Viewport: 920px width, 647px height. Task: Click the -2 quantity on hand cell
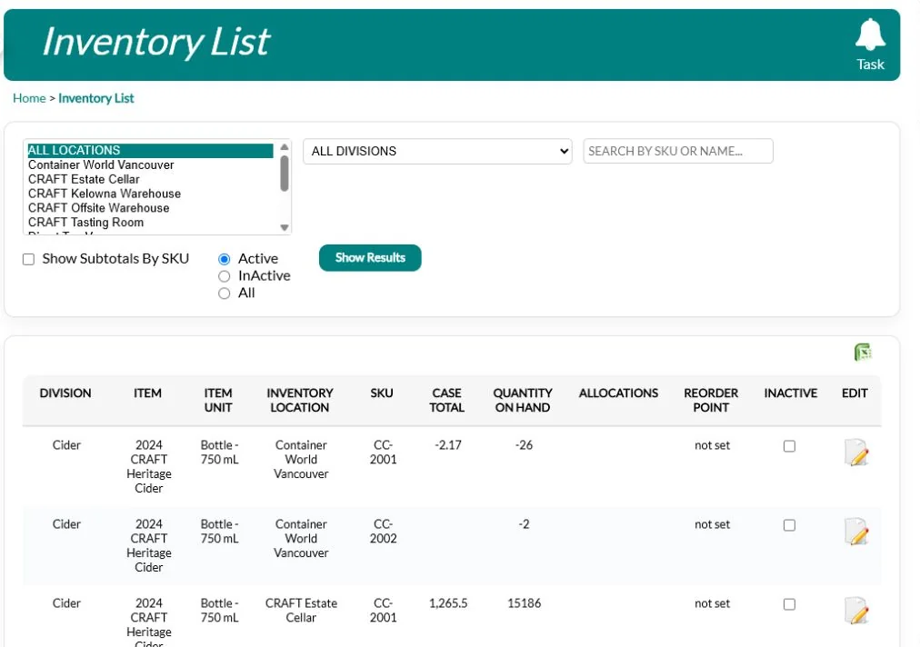pos(524,523)
